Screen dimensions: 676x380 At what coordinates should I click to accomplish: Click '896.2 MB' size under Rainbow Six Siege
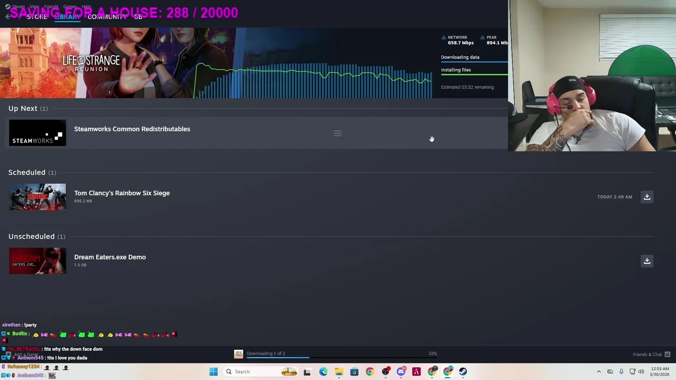tap(83, 201)
